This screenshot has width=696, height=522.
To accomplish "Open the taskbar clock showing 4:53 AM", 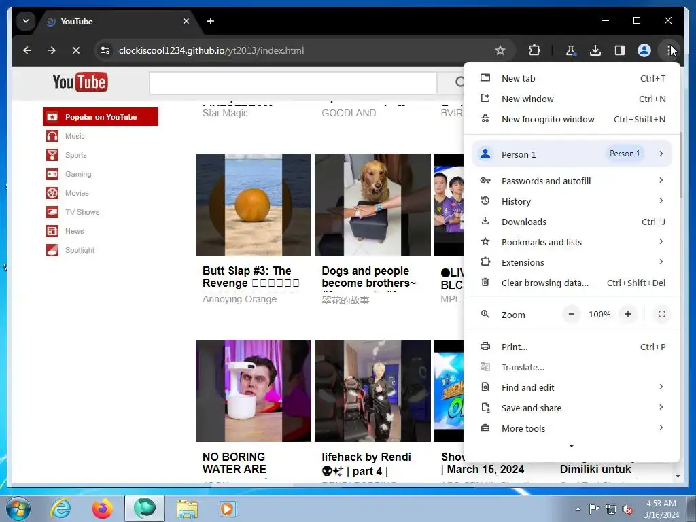I will coord(661,509).
